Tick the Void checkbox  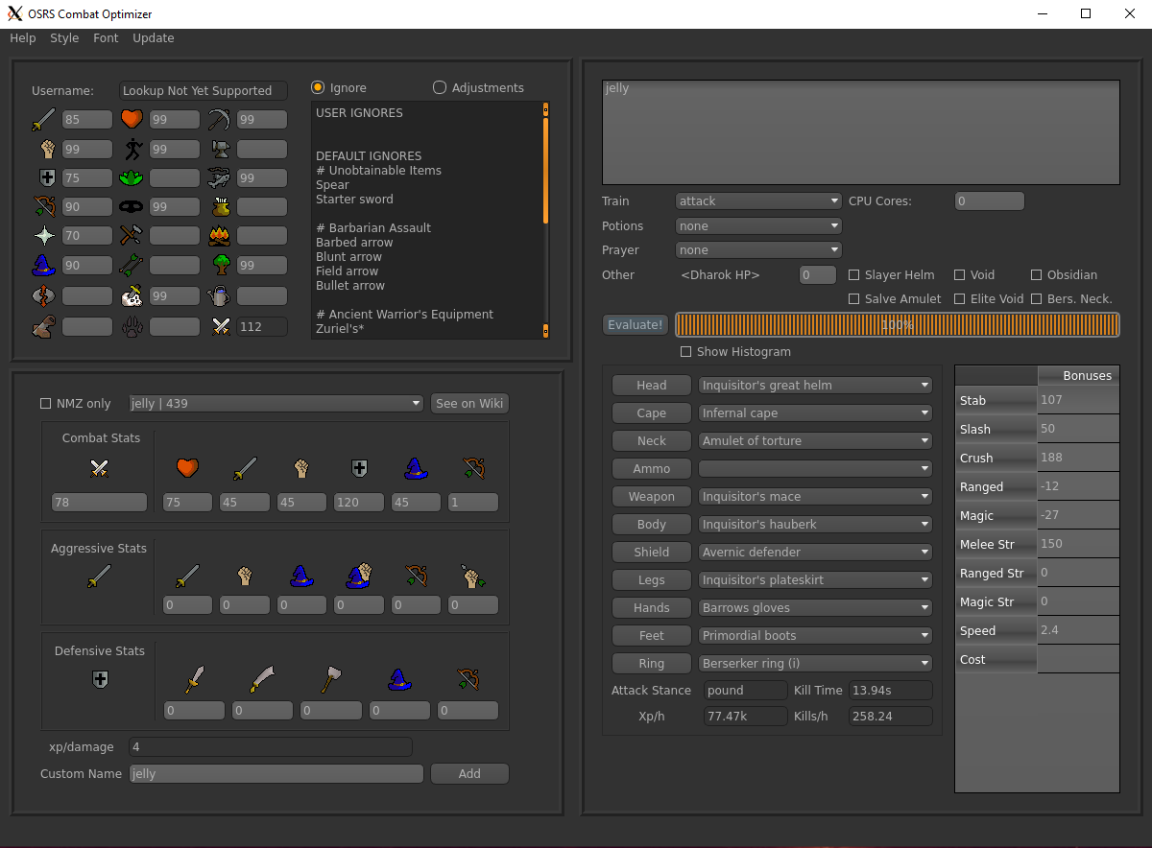click(x=959, y=275)
